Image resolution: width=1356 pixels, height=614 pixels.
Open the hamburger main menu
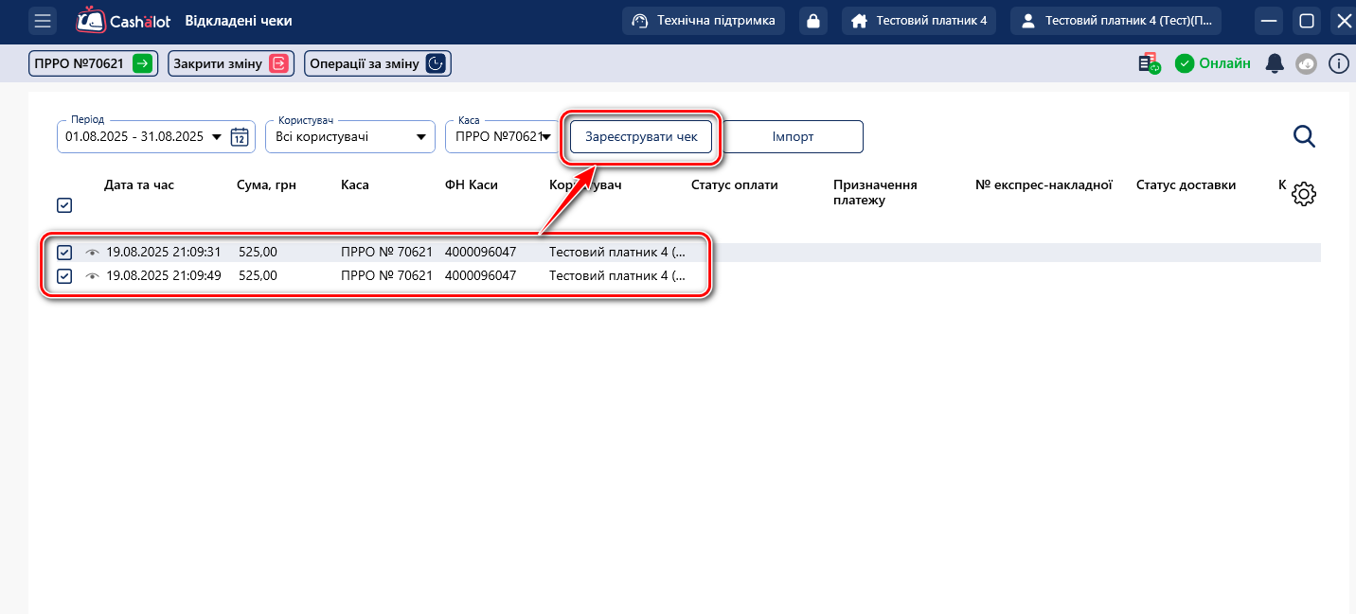tap(43, 21)
